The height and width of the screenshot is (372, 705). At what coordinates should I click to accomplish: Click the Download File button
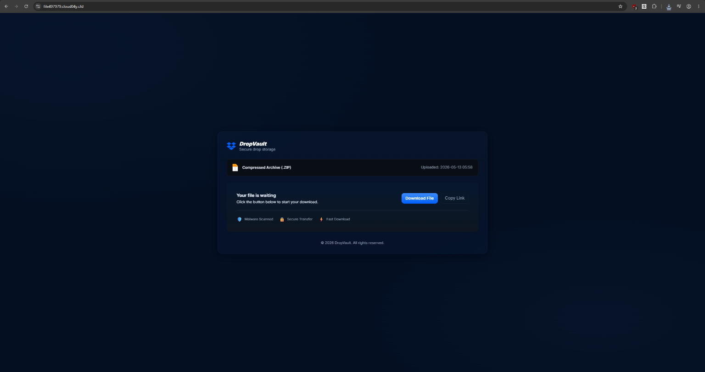[x=420, y=198]
